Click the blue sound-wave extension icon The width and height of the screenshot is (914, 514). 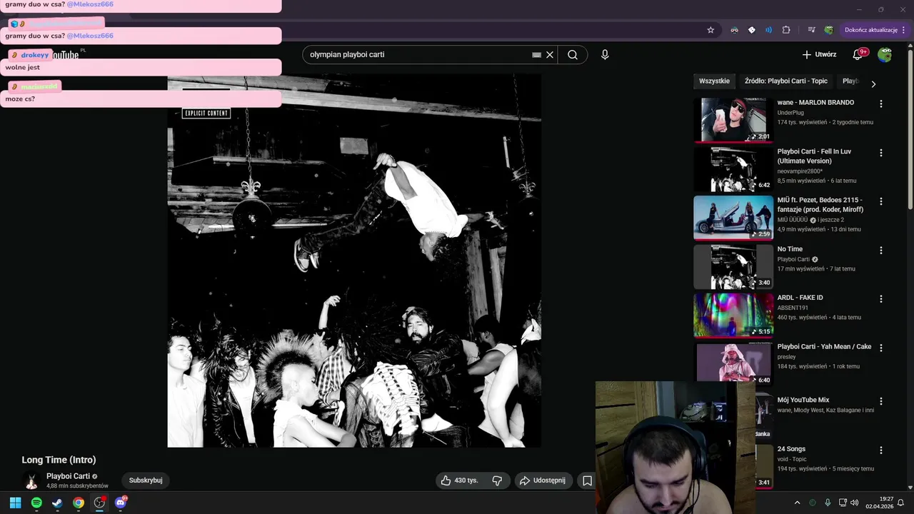(768, 30)
